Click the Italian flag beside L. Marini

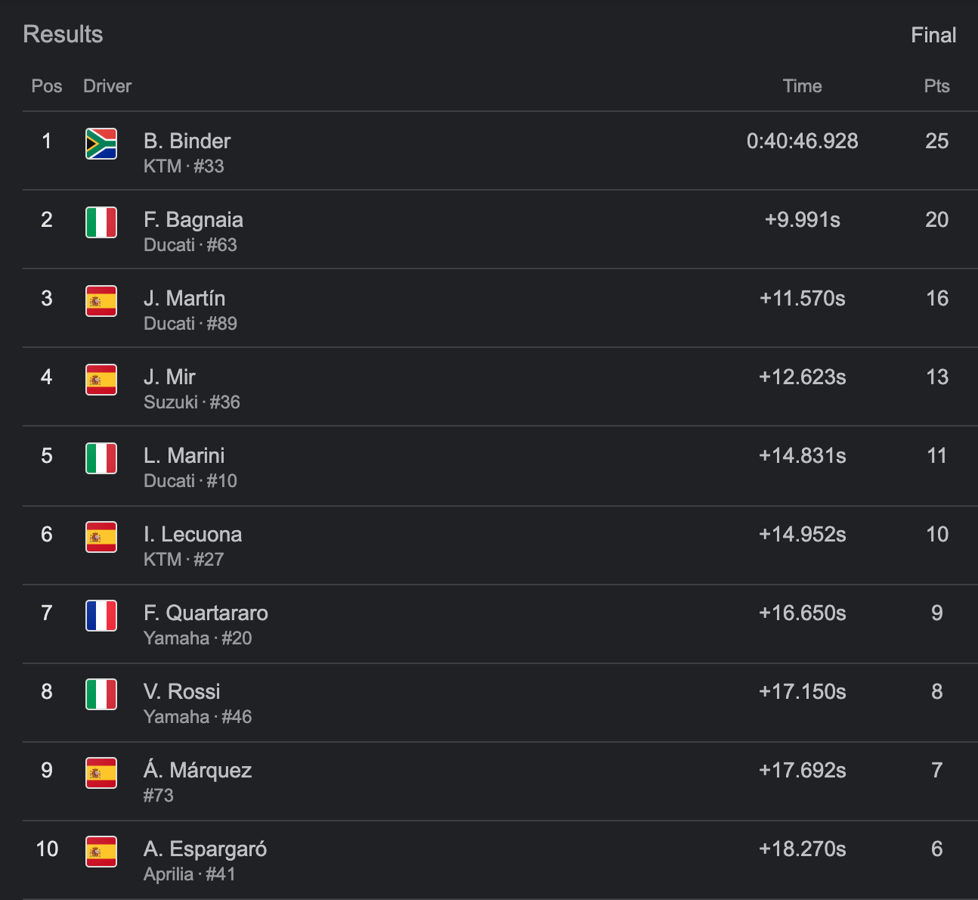(101, 458)
